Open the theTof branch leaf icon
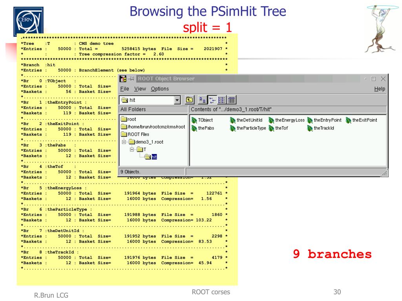Screen dimensions: 402x301 (271, 128)
